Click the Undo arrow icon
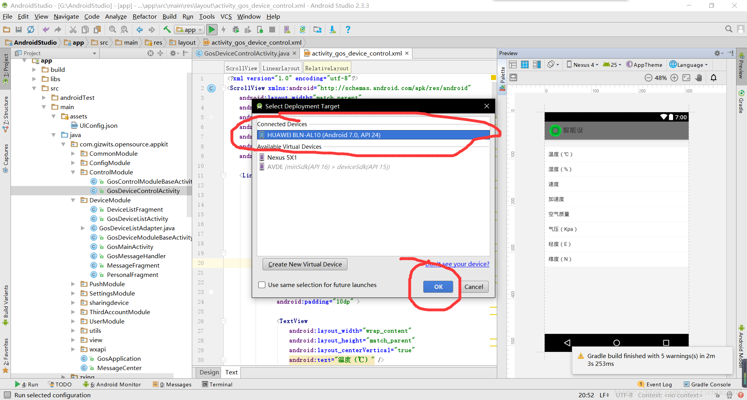This screenshot has width=747, height=400. coord(46,30)
